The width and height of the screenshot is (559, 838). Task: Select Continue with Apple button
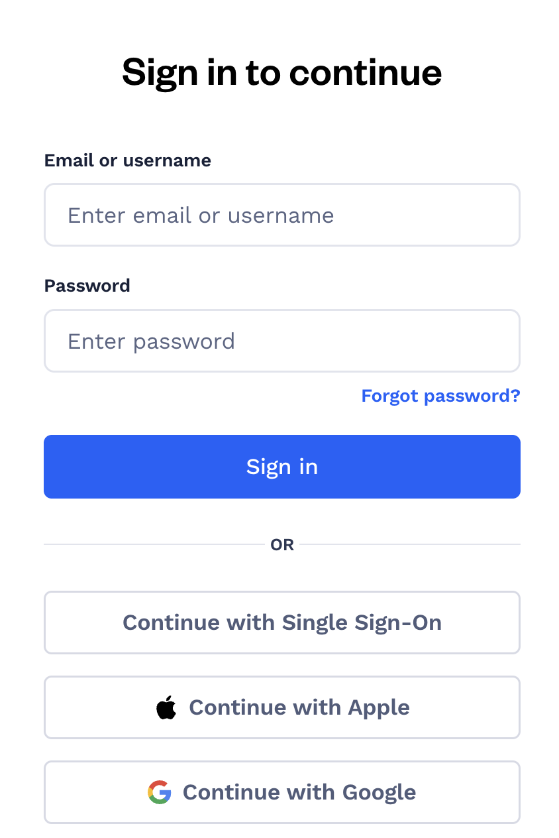(x=282, y=707)
